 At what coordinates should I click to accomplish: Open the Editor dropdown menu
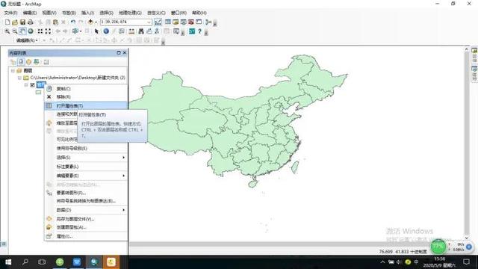(27, 40)
